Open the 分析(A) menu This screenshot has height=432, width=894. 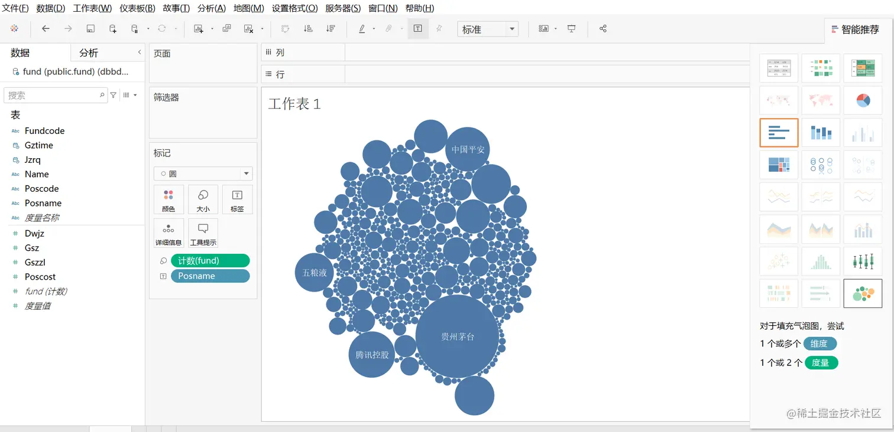click(212, 8)
